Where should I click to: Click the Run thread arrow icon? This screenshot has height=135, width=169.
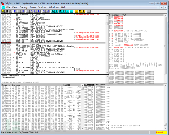(19, 11)
